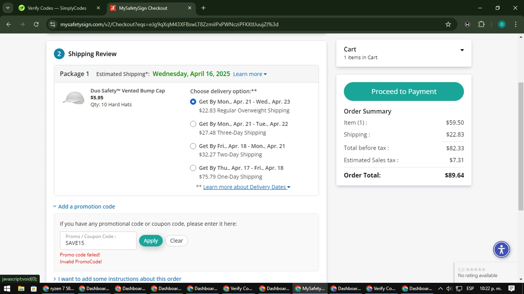
Task: Show hidden system tray icons
Action: [441, 288]
